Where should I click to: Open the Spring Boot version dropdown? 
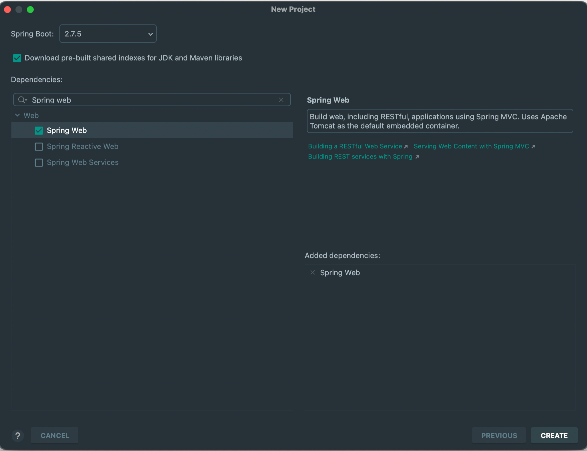(108, 34)
